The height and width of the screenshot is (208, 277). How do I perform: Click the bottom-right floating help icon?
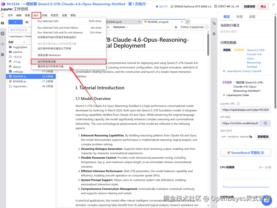267,200
